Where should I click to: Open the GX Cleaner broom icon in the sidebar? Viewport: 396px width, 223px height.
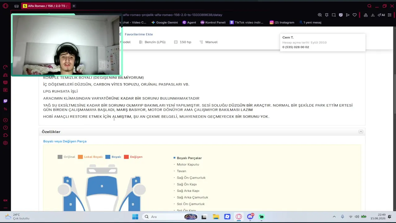(x=5, y=75)
